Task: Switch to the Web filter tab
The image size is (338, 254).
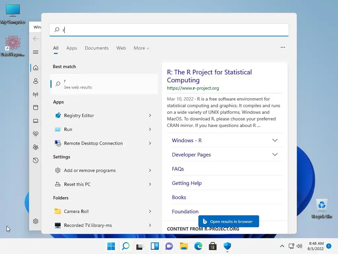Action: pos(121,48)
